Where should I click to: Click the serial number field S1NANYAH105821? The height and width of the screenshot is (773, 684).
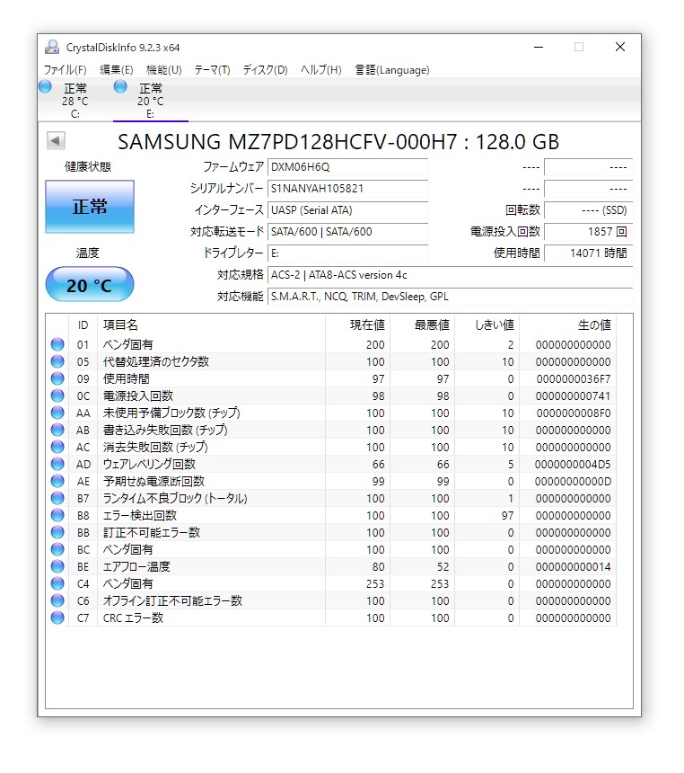click(347, 189)
